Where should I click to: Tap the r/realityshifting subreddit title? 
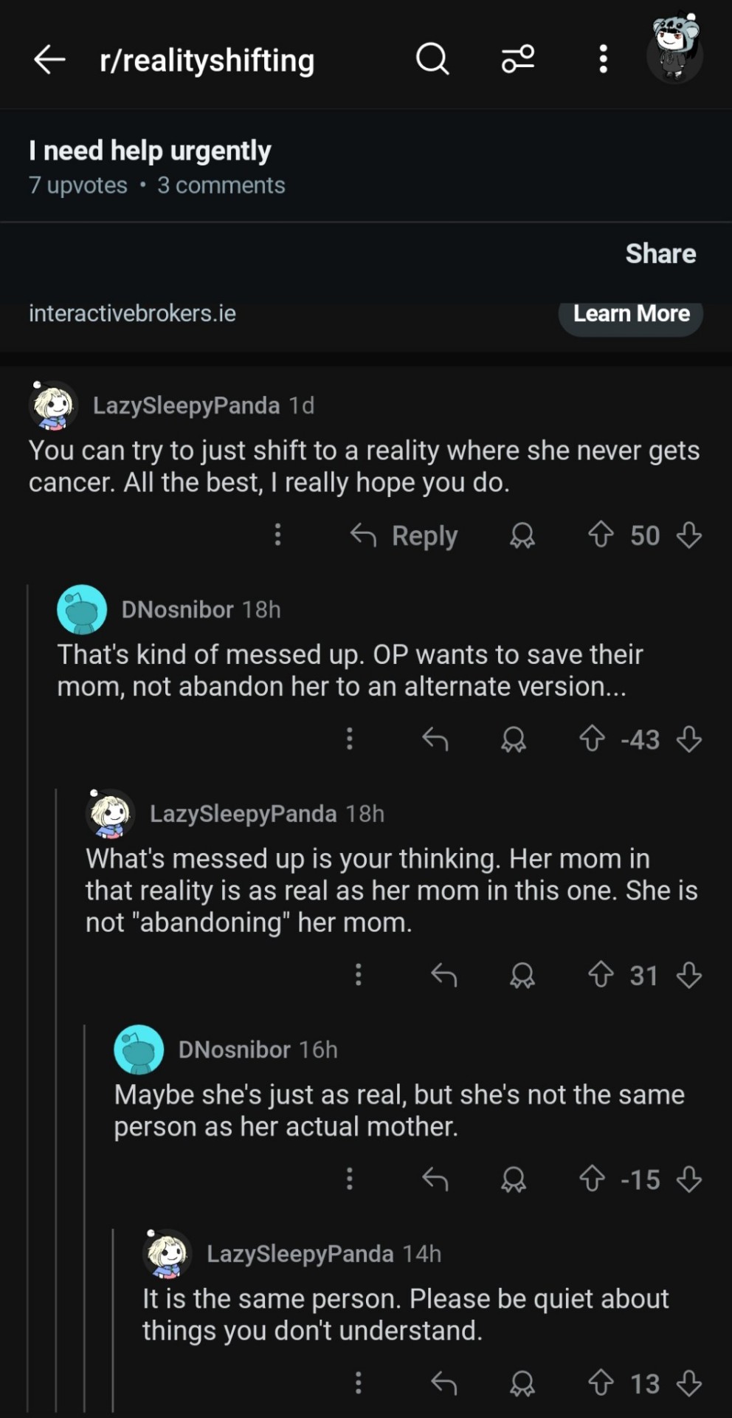pyautogui.click(x=207, y=60)
